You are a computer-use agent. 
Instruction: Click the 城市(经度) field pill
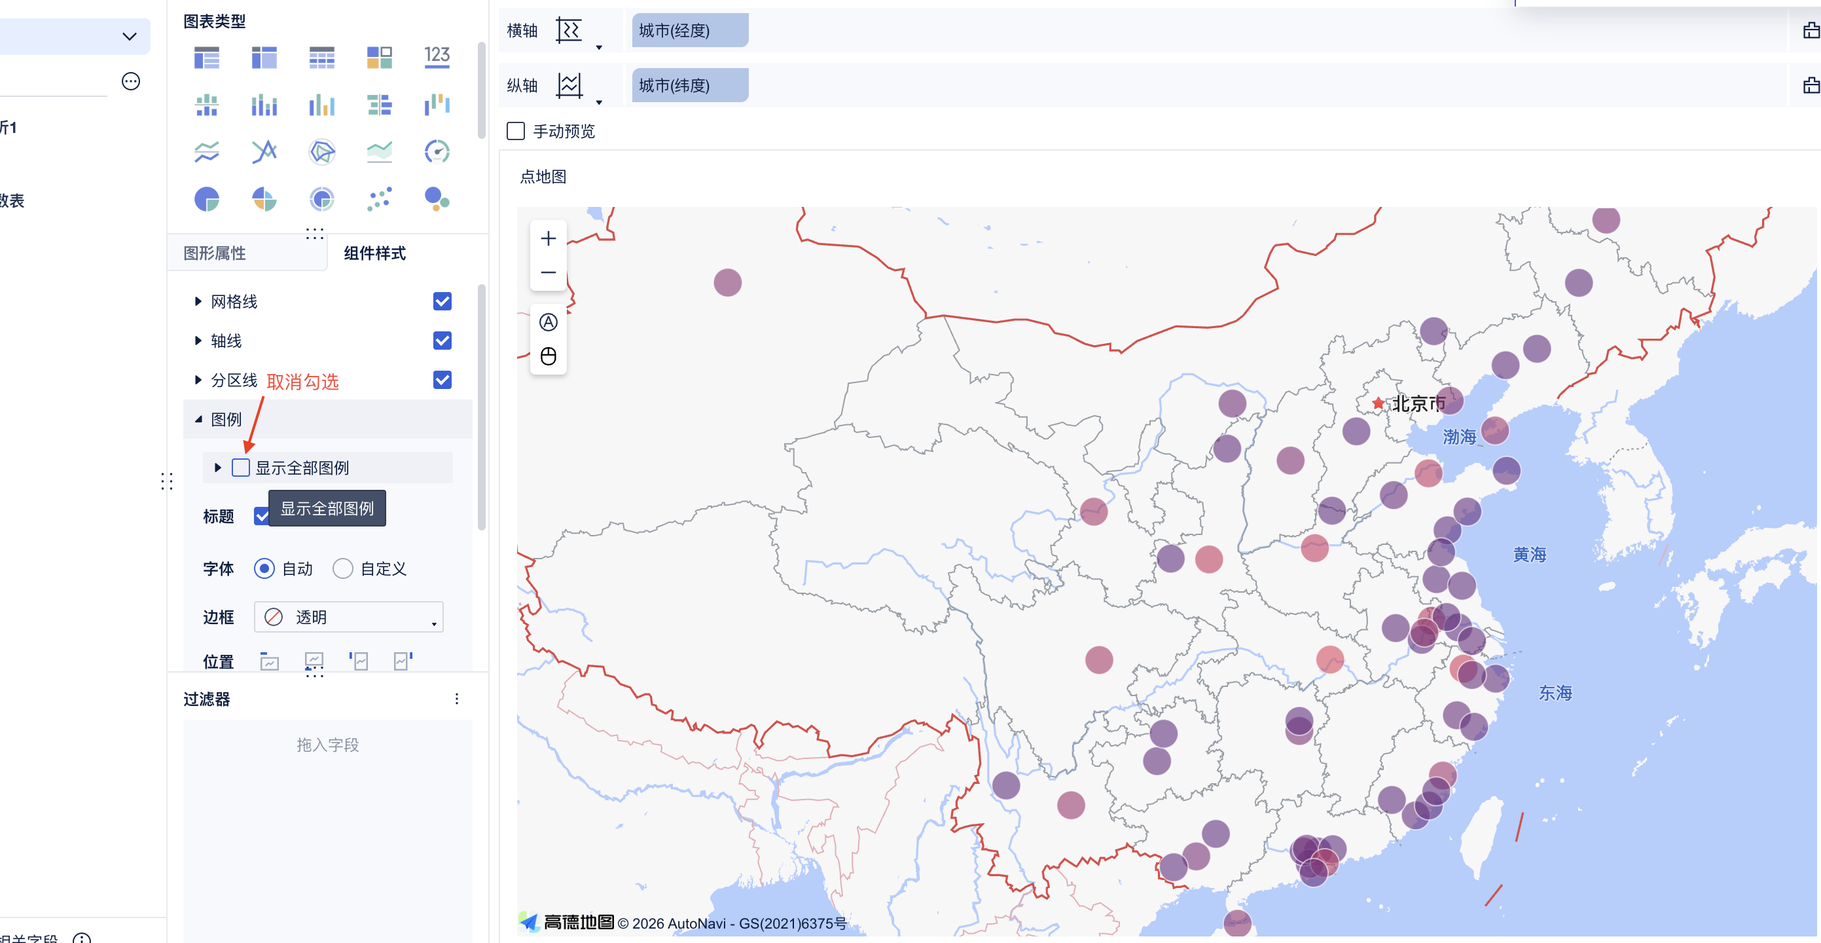click(689, 30)
